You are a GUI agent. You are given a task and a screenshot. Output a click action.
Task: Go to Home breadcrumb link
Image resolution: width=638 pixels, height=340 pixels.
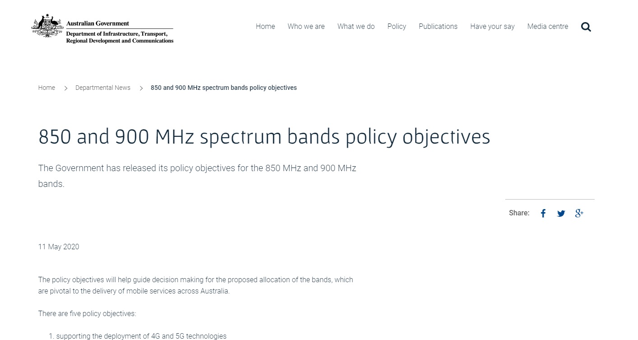coord(47,88)
